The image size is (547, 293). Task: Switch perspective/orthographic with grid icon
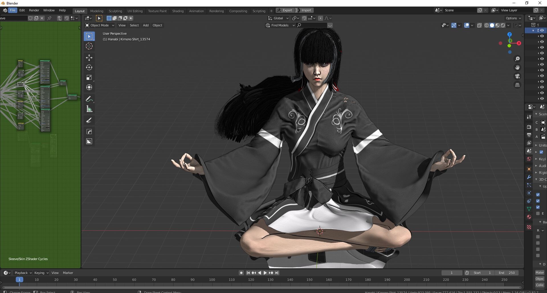517,85
